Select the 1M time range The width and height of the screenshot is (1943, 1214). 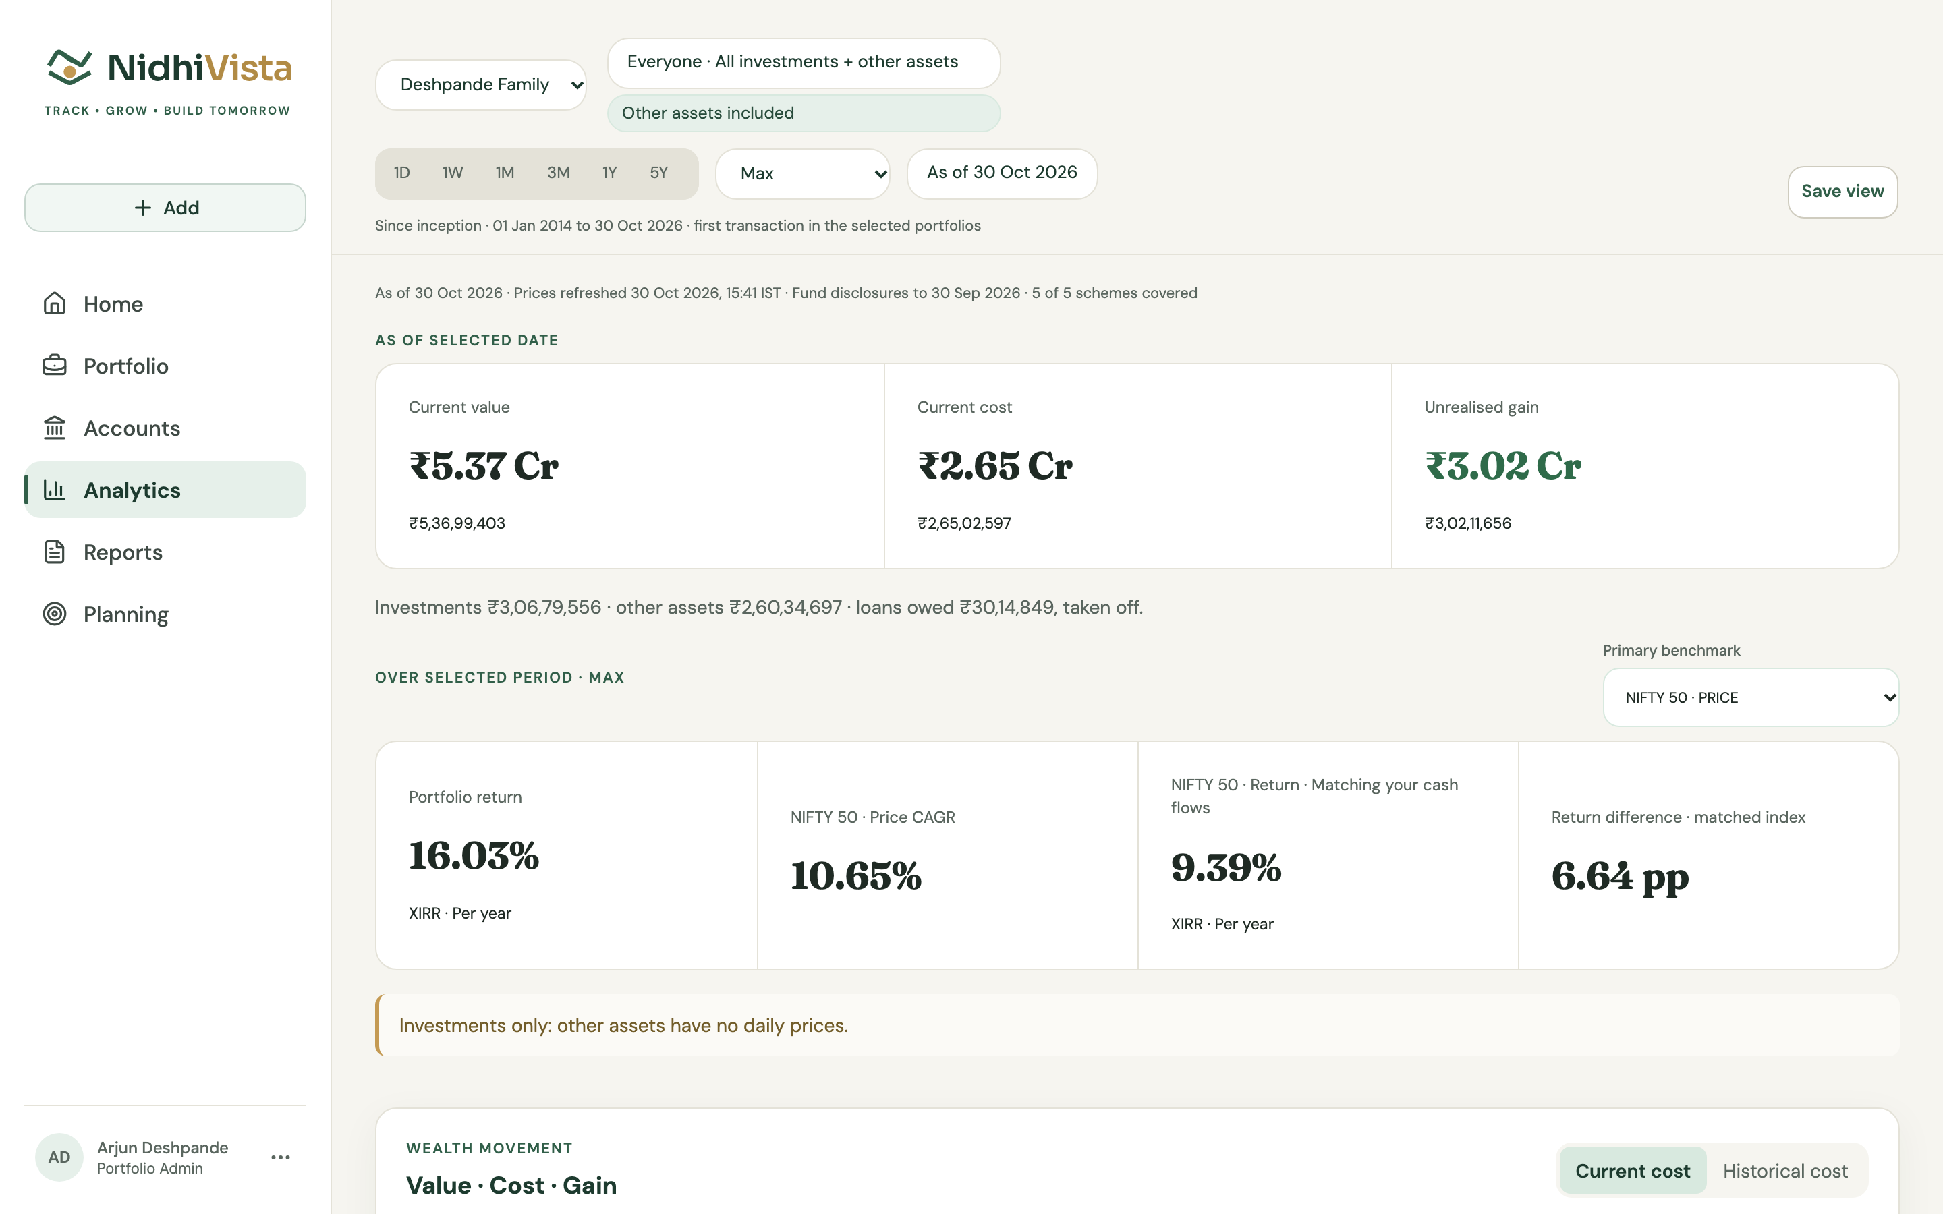click(x=505, y=173)
